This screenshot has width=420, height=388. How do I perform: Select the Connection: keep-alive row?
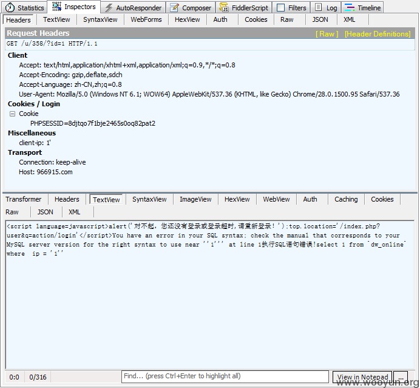(52, 162)
